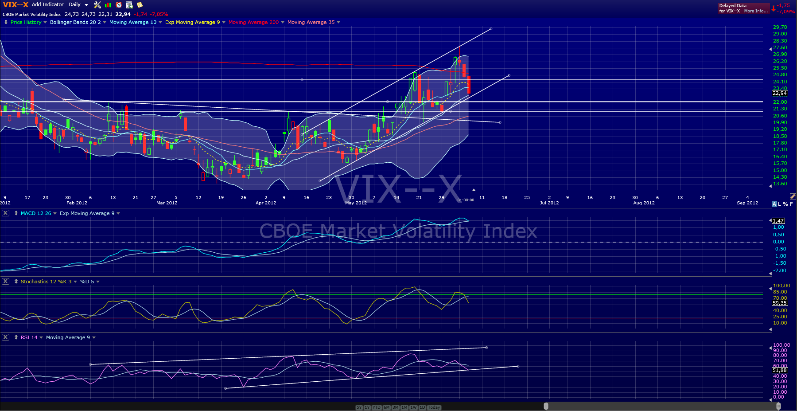The width and height of the screenshot is (797, 411).
Task: Click the VIX--X ticker symbol
Action: 16,5
